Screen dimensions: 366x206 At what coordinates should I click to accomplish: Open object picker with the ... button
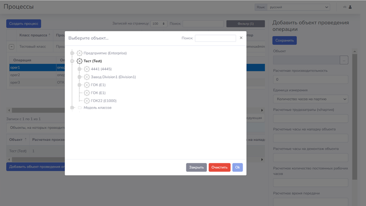344,60
